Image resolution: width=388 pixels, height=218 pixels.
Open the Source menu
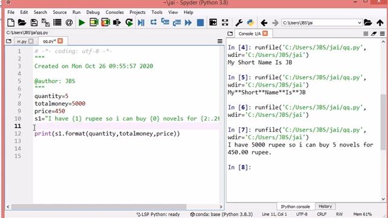pos(59,12)
